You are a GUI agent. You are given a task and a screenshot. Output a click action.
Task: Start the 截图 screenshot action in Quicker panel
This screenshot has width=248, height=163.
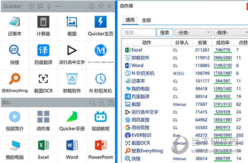pos(72,26)
